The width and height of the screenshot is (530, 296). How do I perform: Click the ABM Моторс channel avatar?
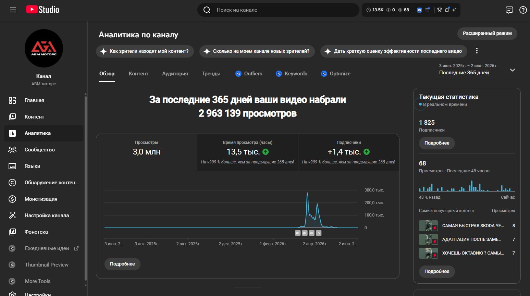[x=44, y=48]
